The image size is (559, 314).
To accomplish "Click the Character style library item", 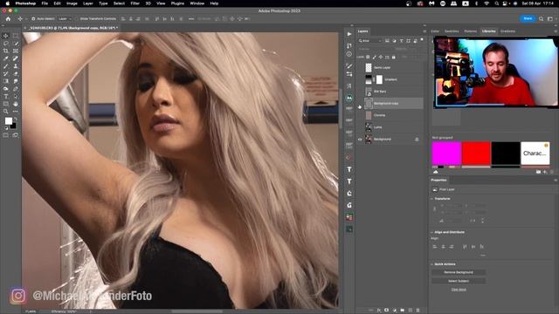I will [535, 154].
